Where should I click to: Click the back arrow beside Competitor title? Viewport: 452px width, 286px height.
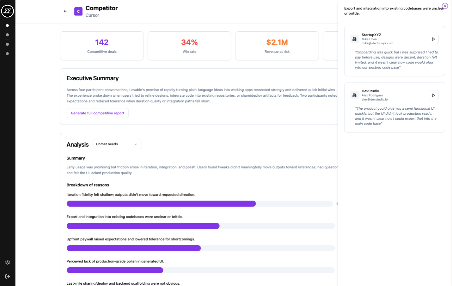(x=65, y=11)
